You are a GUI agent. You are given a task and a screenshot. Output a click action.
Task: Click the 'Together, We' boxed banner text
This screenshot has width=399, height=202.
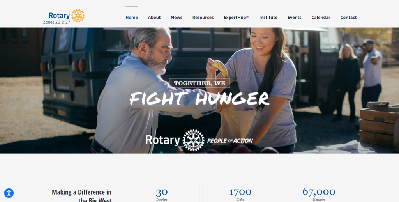[199, 83]
